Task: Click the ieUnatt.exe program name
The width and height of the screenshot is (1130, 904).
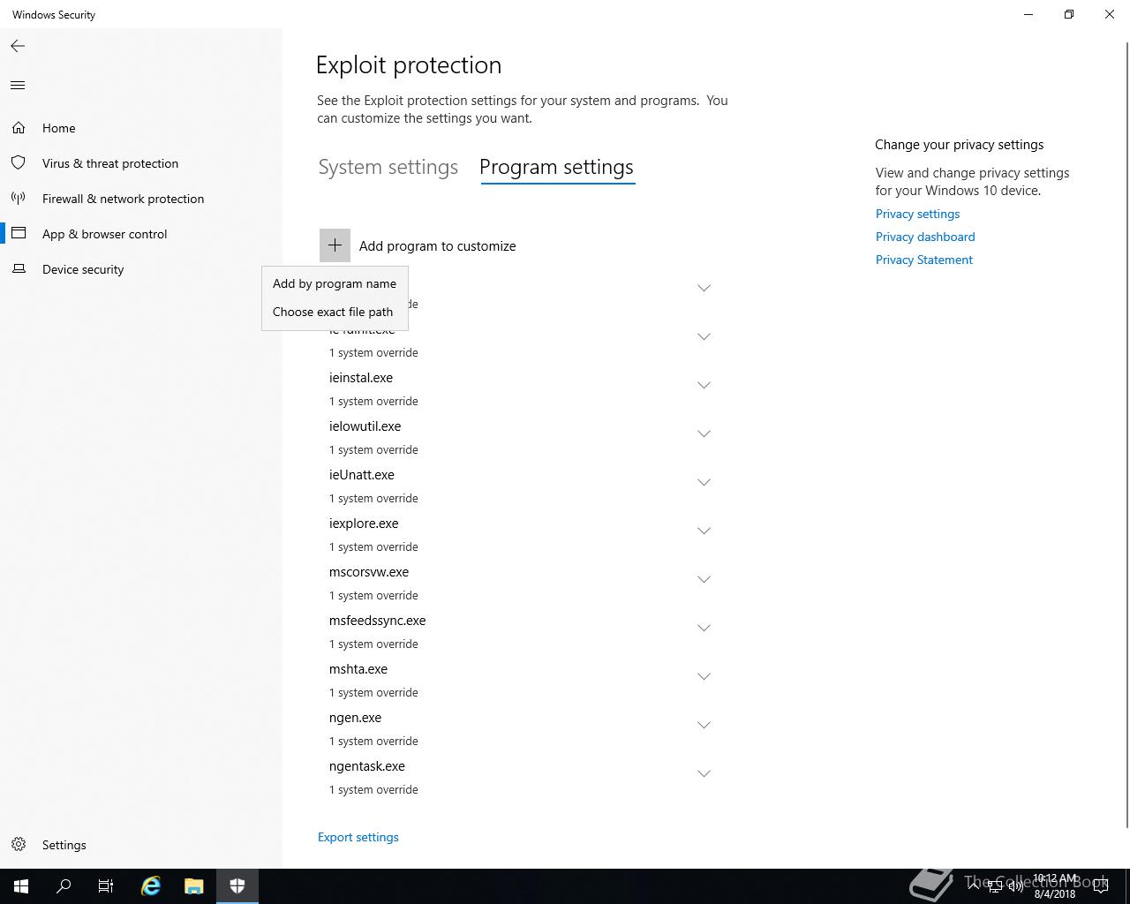Action: [x=362, y=475]
